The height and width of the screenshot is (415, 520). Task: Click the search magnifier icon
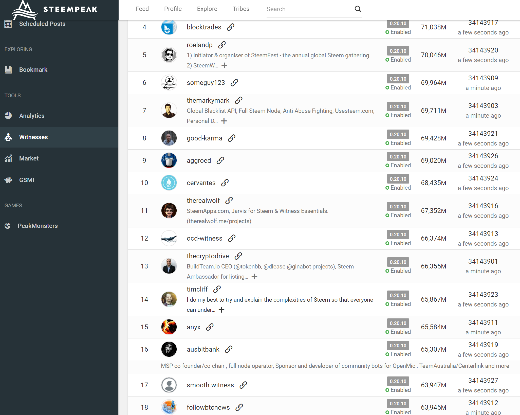click(358, 9)
